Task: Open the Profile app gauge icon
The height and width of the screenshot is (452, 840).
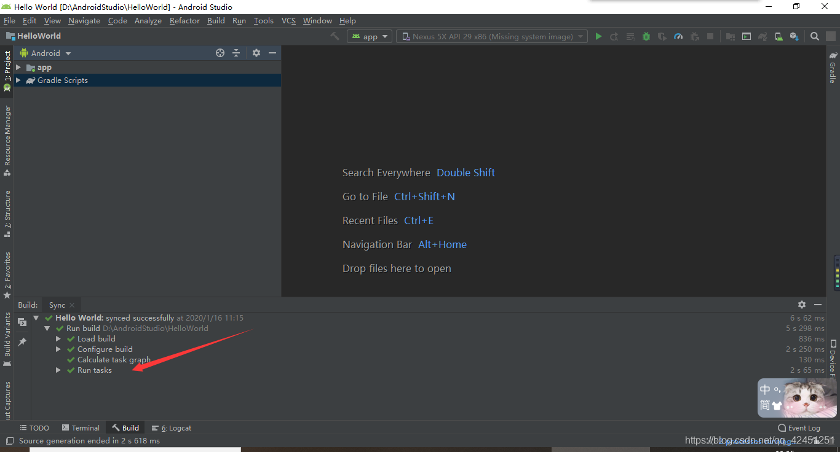Action: [678, 36]
